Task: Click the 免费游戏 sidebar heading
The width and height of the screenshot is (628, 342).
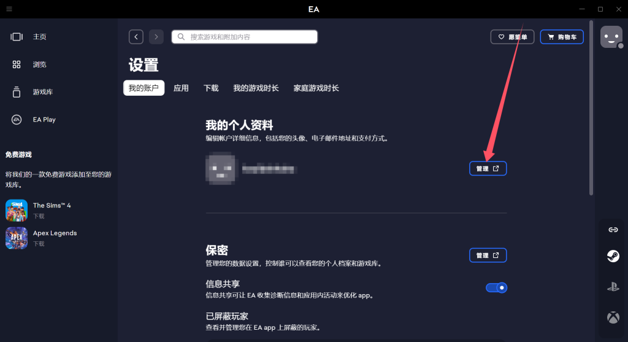Action: point(18,155)
